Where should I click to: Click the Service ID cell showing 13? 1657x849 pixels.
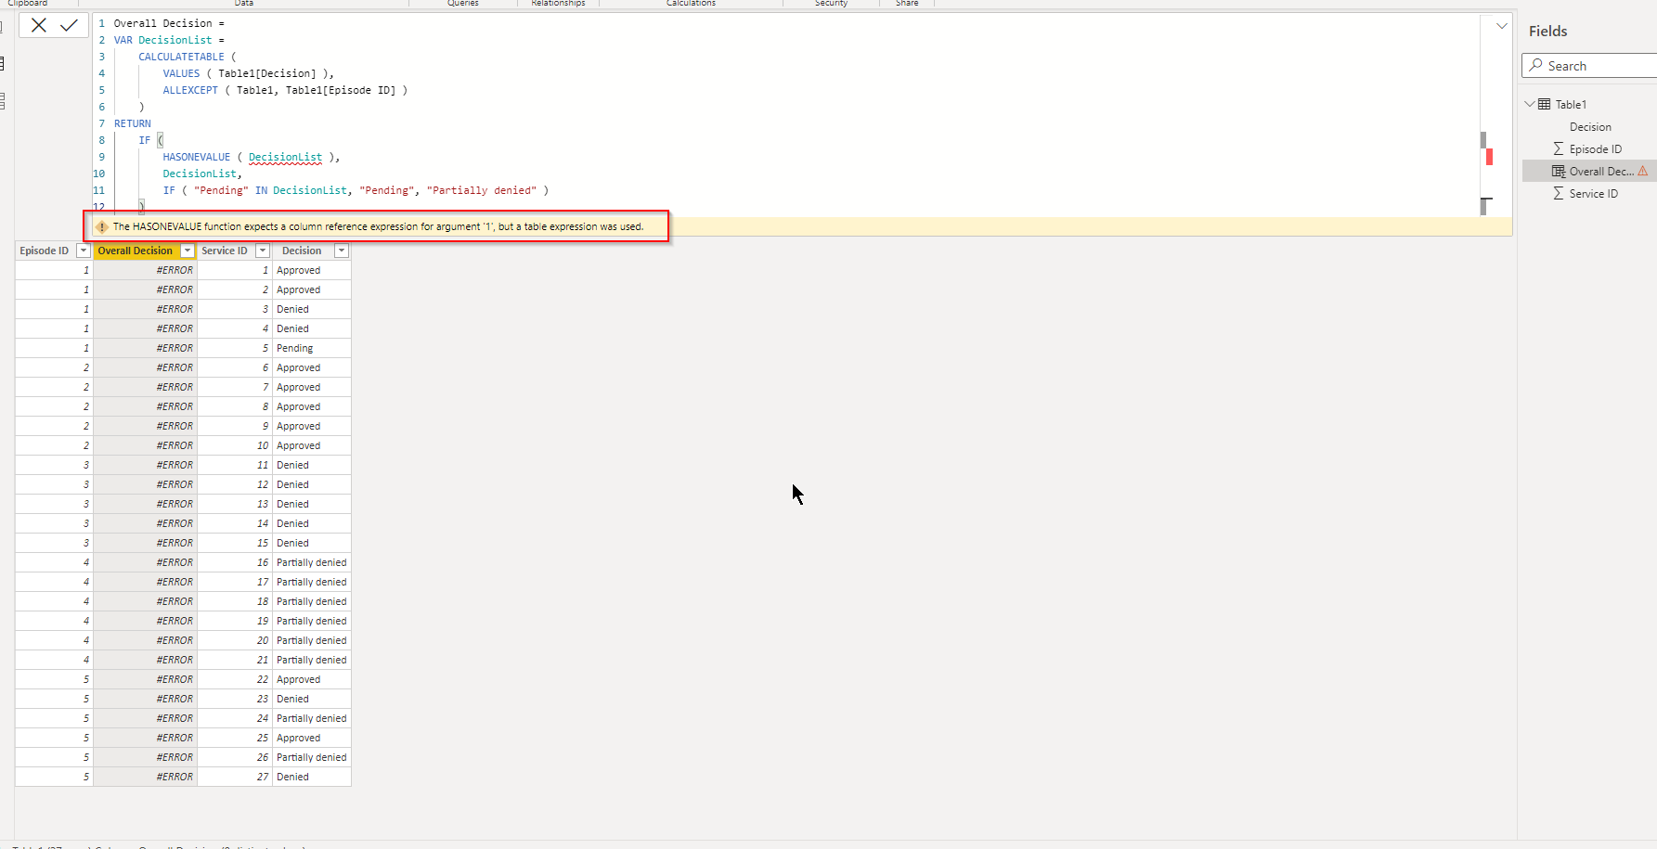click(x=235, y=504)
